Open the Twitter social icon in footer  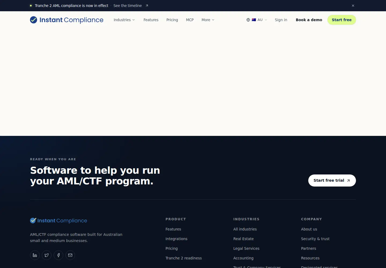point(47,255)
